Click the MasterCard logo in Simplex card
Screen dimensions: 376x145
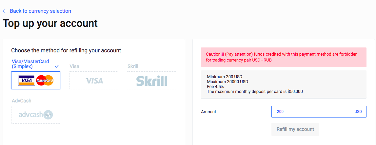(x=45, y=81)
